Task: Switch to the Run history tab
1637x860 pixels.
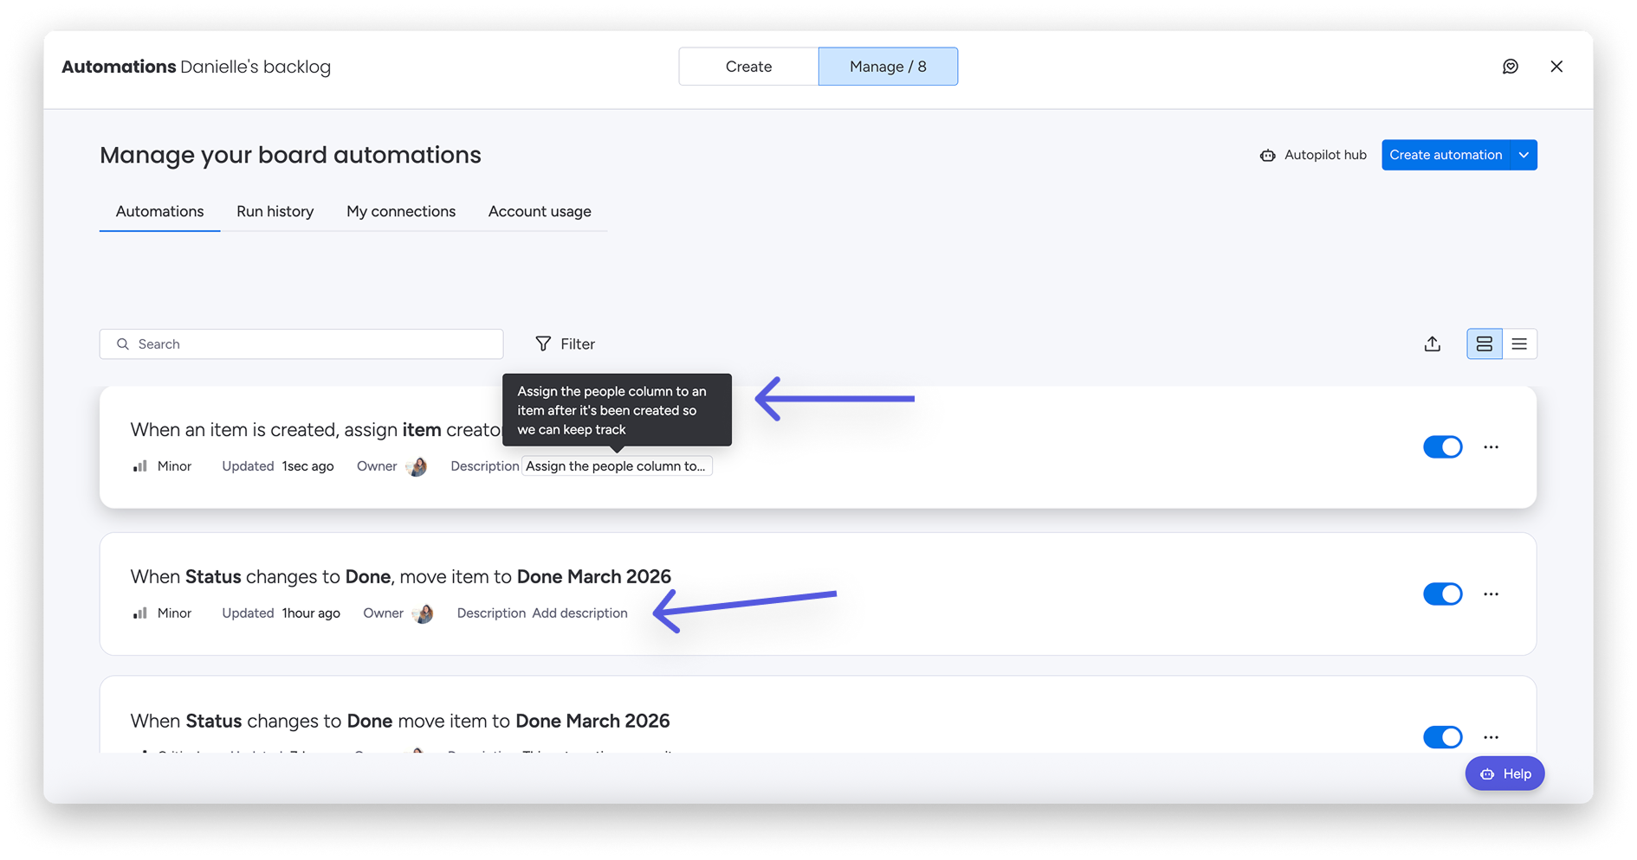Action: pyautogui.click(x=275, y=212)
